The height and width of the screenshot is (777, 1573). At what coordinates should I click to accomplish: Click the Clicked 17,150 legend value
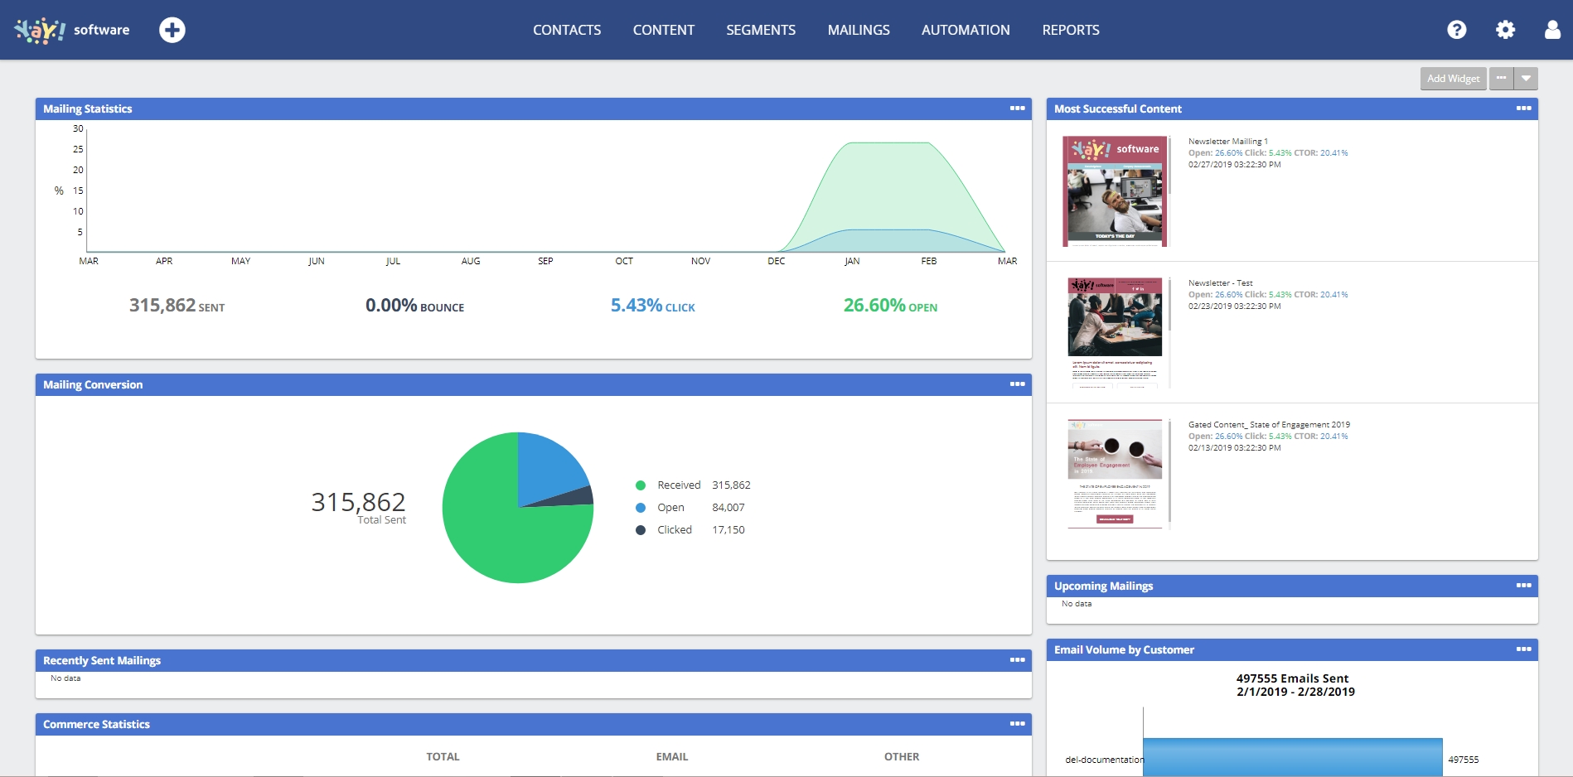(728, 530)
